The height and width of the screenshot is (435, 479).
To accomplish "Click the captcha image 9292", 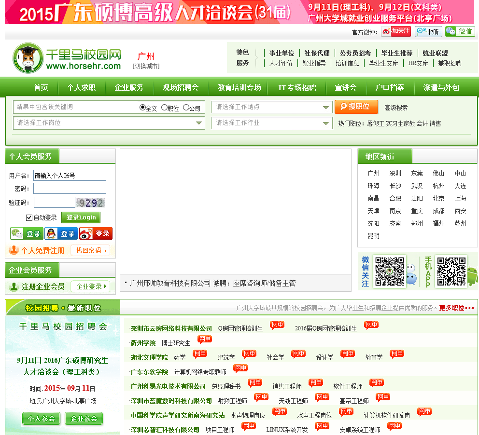I will (x=91, y=203).
